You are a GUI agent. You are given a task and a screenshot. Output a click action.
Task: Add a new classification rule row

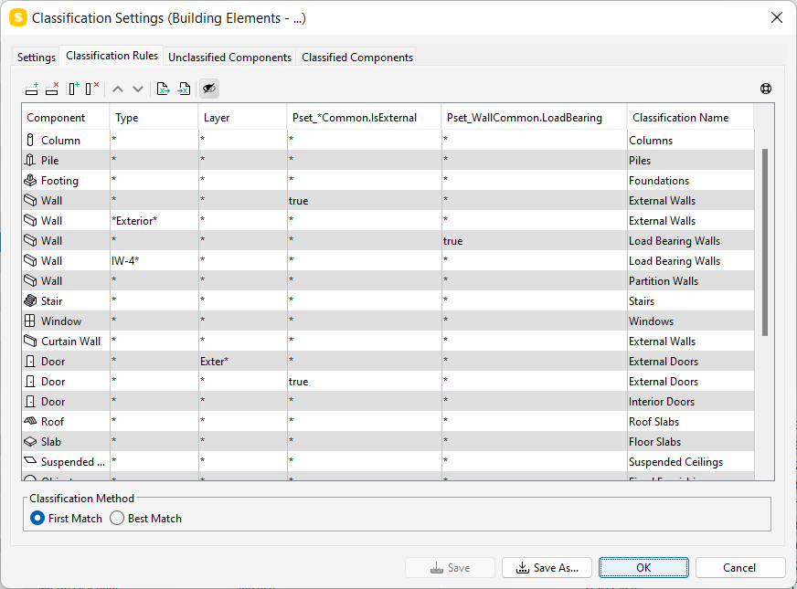pos(31,89)
